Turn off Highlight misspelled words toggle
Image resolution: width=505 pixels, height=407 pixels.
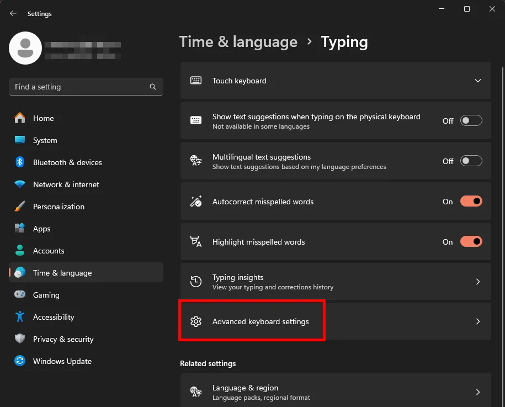(471, 242)
